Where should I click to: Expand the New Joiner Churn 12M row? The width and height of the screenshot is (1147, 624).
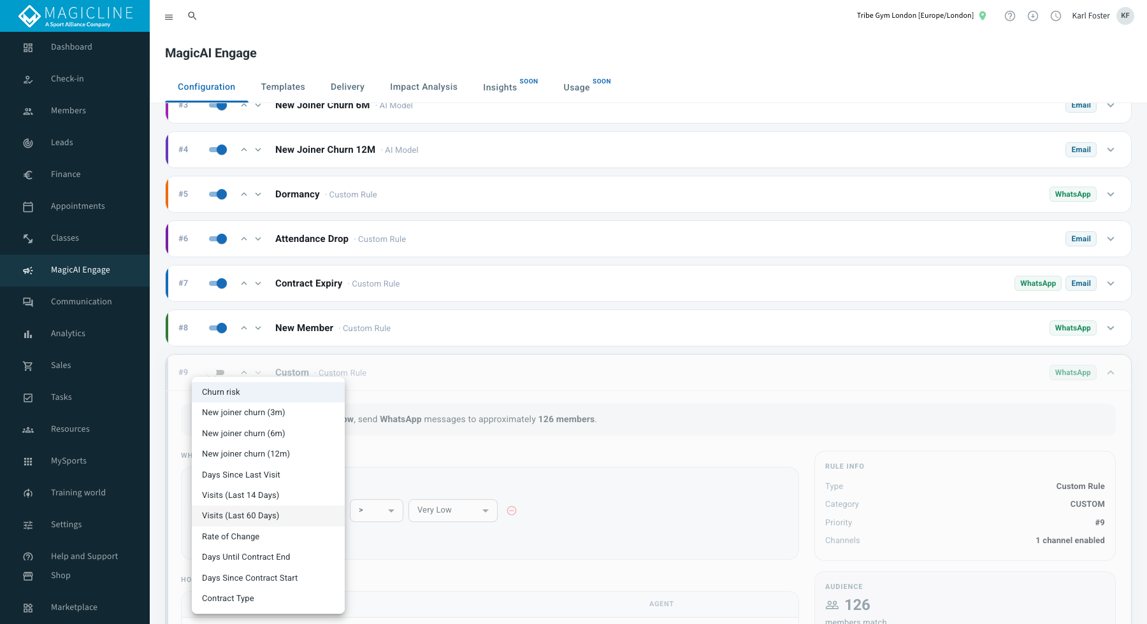click(x=1111, y=150)
